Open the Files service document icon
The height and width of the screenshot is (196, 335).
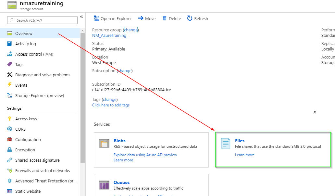tap(225, 143)
